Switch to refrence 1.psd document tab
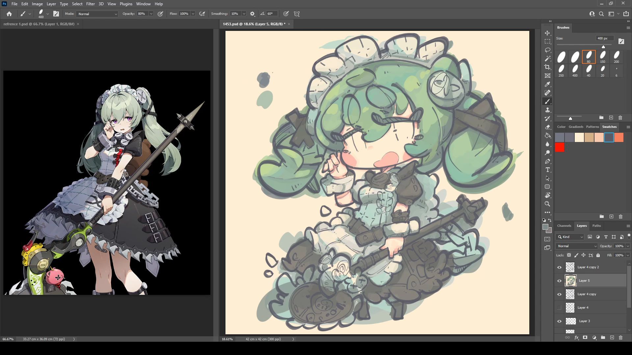Screen dimensions: 632x355 39,24
